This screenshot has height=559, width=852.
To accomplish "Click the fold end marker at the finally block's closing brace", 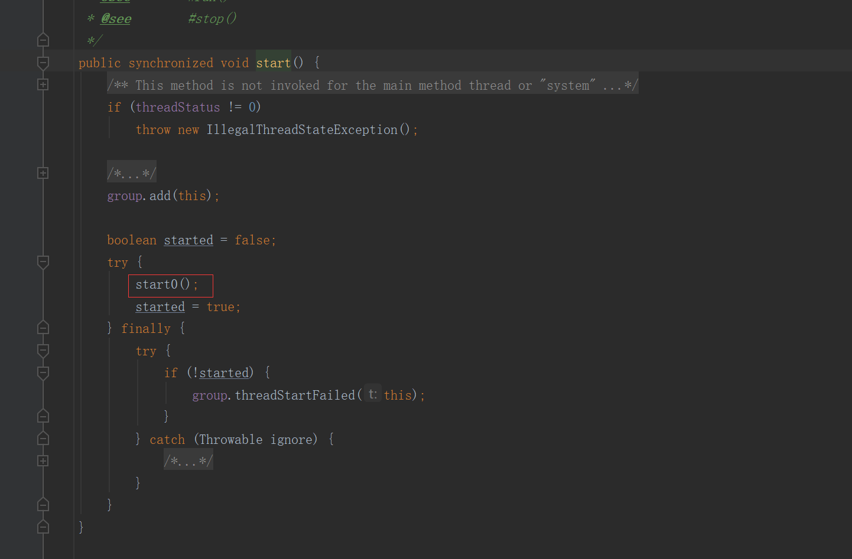I will tap(43, 505).
